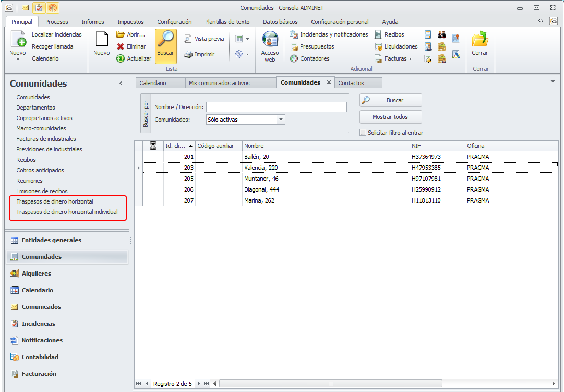This screenshot has width=564, height=392.
Task: Click the Mostrar todos button
Action: pos(390,117)
